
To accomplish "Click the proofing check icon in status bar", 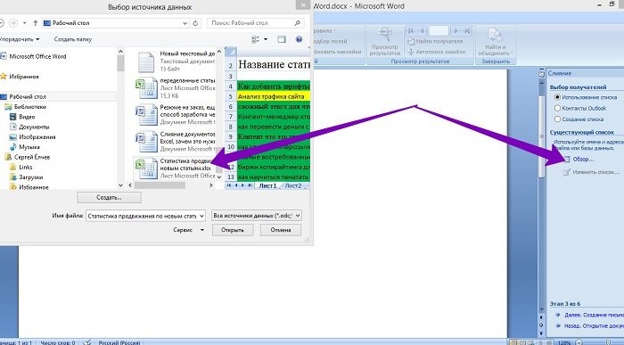I will [x=87, y=342].
